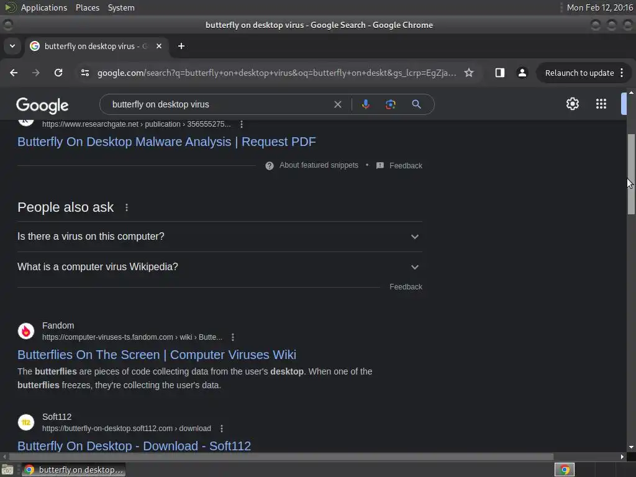
Task: Open People also ask options menu
Action: pyautogui.click(x=127, y=207)
